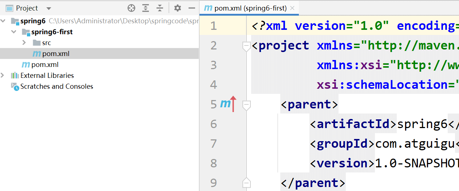Toggle fold marker at closing parent tag
Image resolution: width=459 pixels, height=191 pixels.
coord(246,182)
